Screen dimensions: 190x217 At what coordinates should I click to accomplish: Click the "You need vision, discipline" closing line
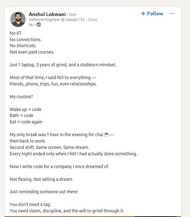67,211
